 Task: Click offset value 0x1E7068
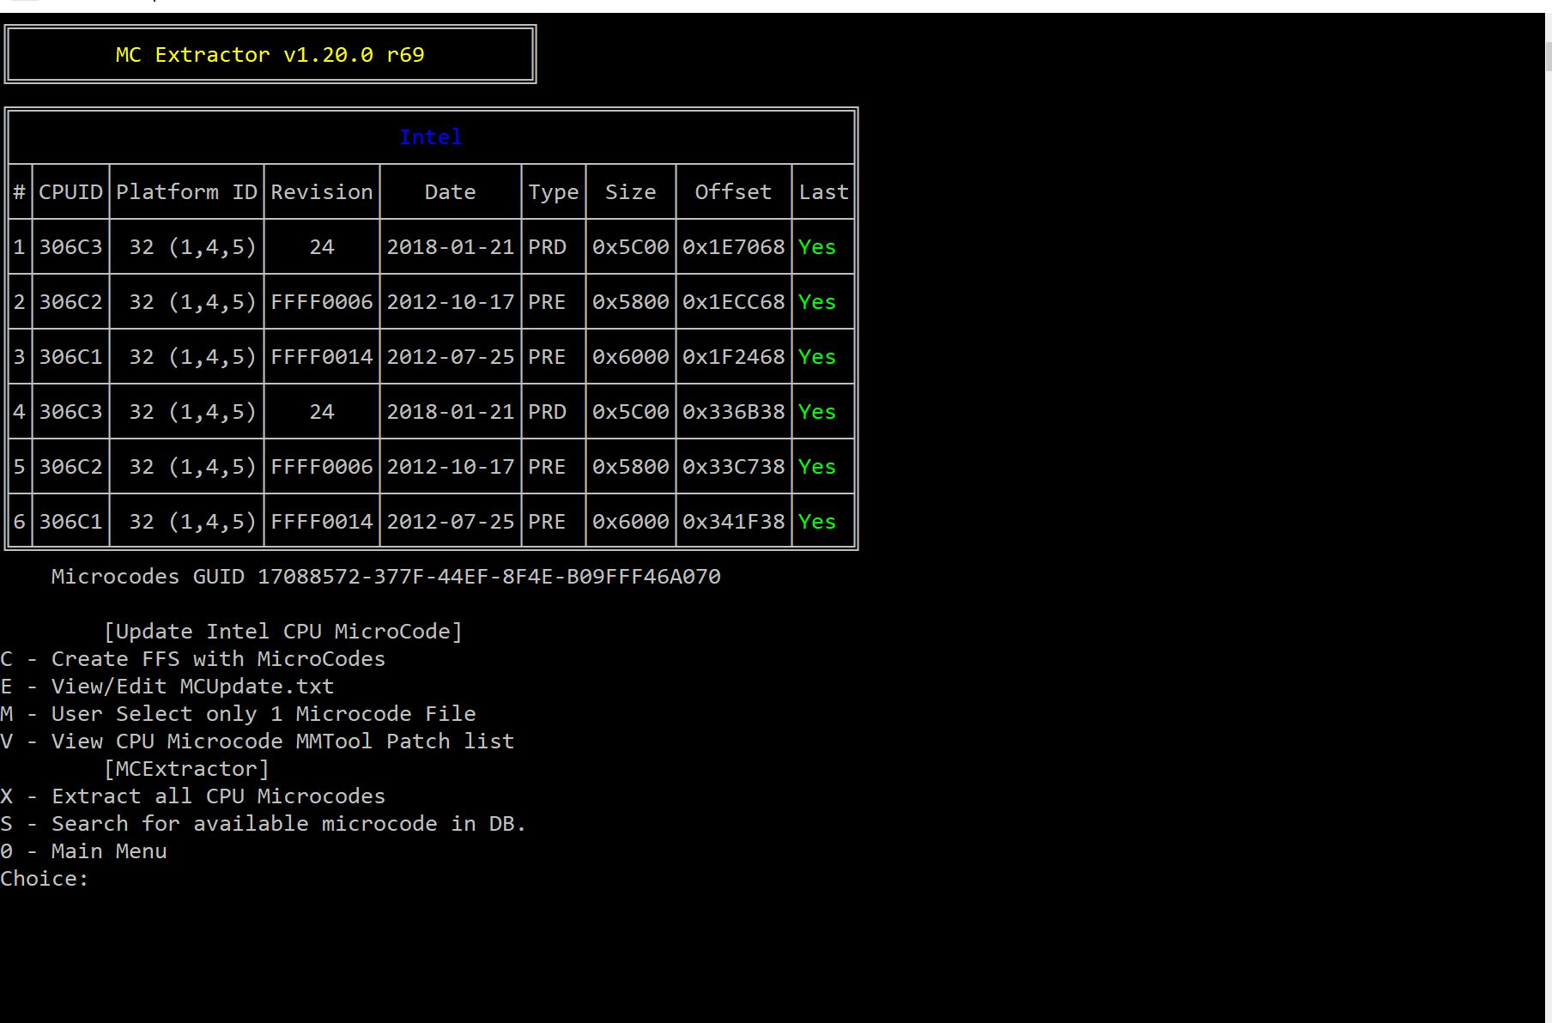click(734, 247)
